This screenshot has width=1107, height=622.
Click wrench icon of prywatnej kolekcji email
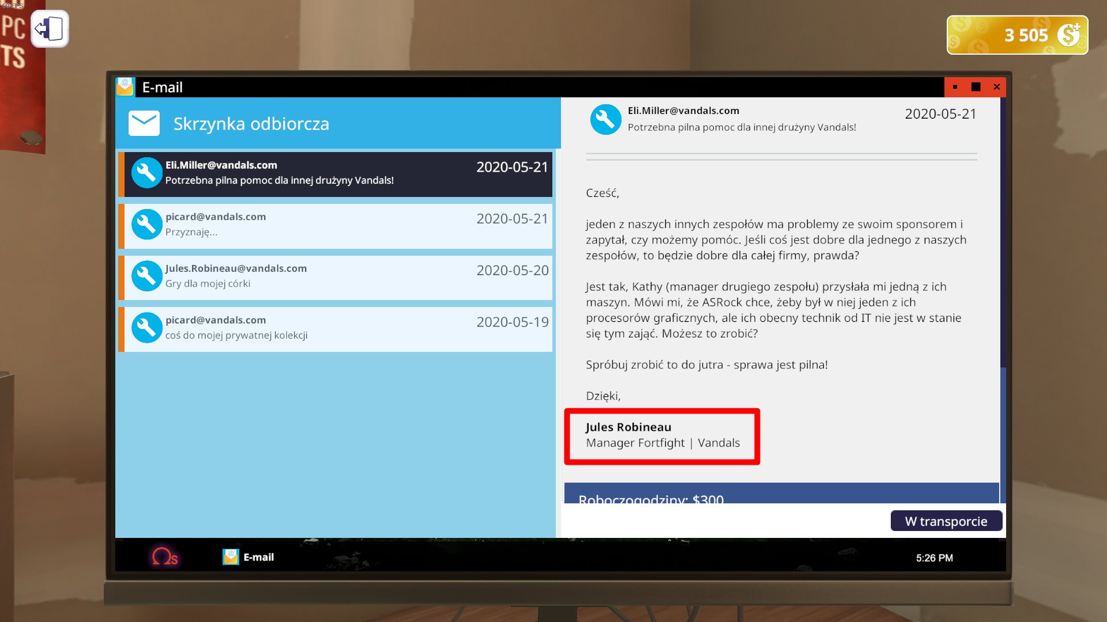146,328
